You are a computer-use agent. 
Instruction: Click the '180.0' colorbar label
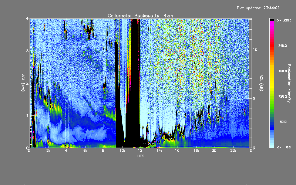click(283, 71)
